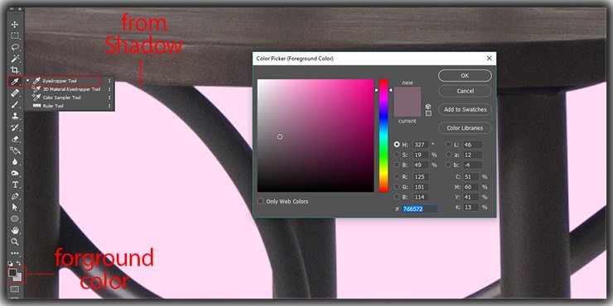Select the Move tool
Screen dimensions: 613x306
(x=15, y=25)
